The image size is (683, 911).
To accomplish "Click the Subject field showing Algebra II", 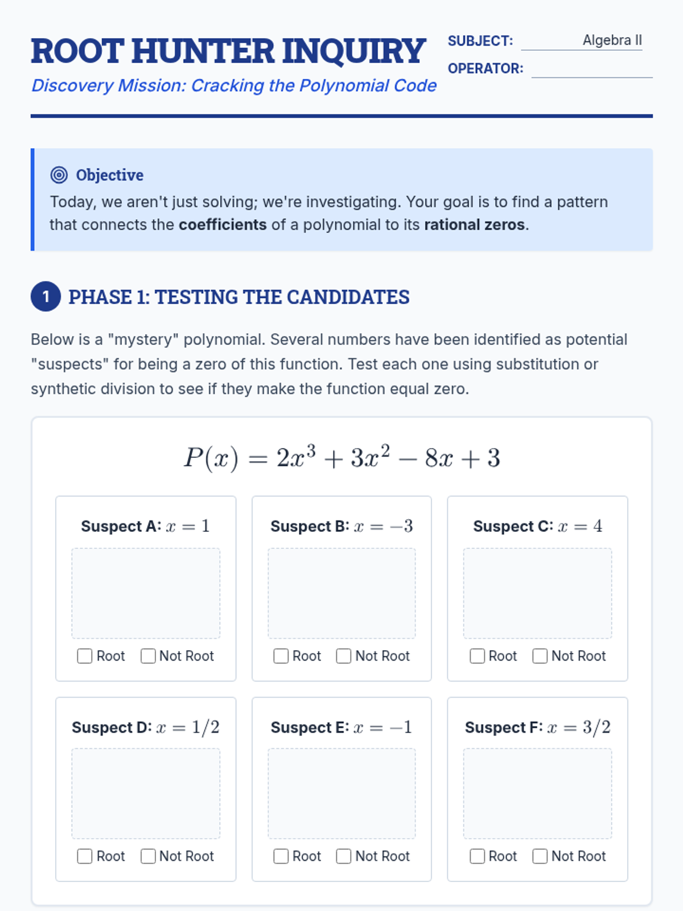I will pos(582,41).
